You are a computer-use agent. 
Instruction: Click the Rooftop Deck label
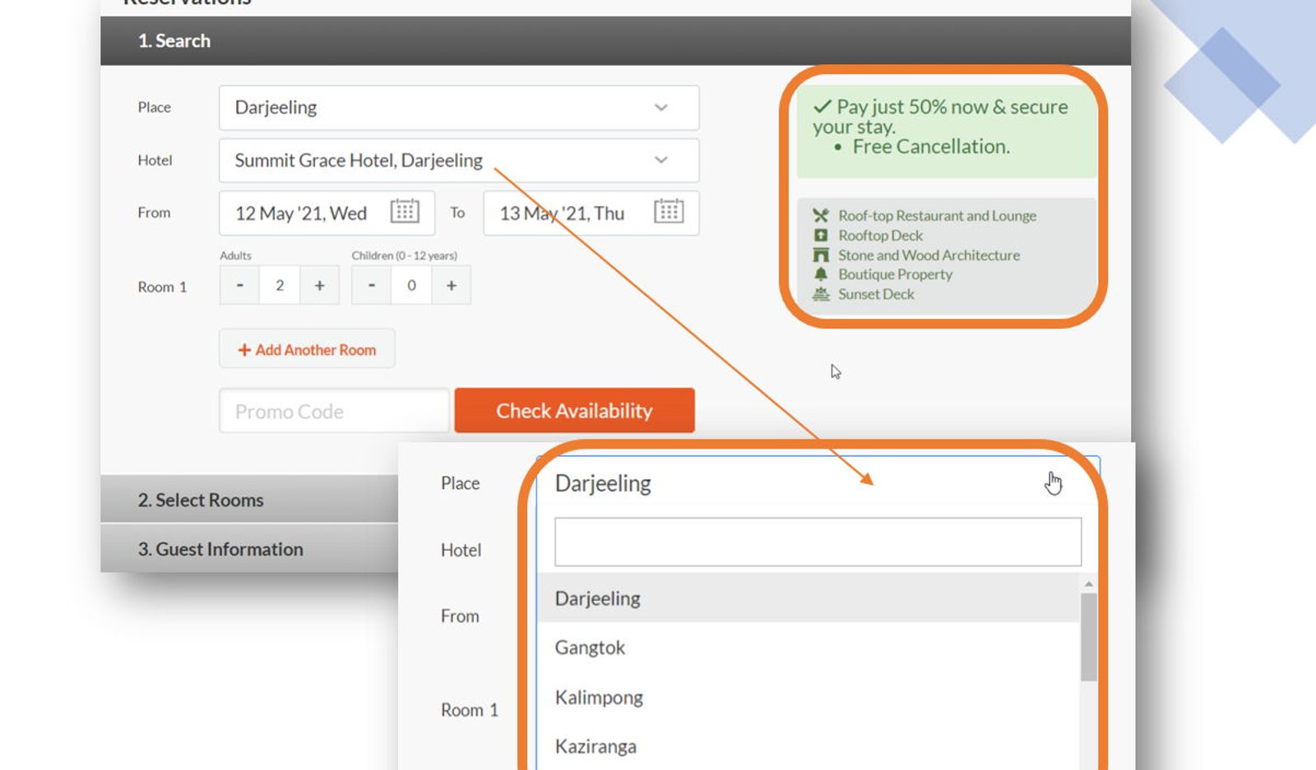click(880, 235)
